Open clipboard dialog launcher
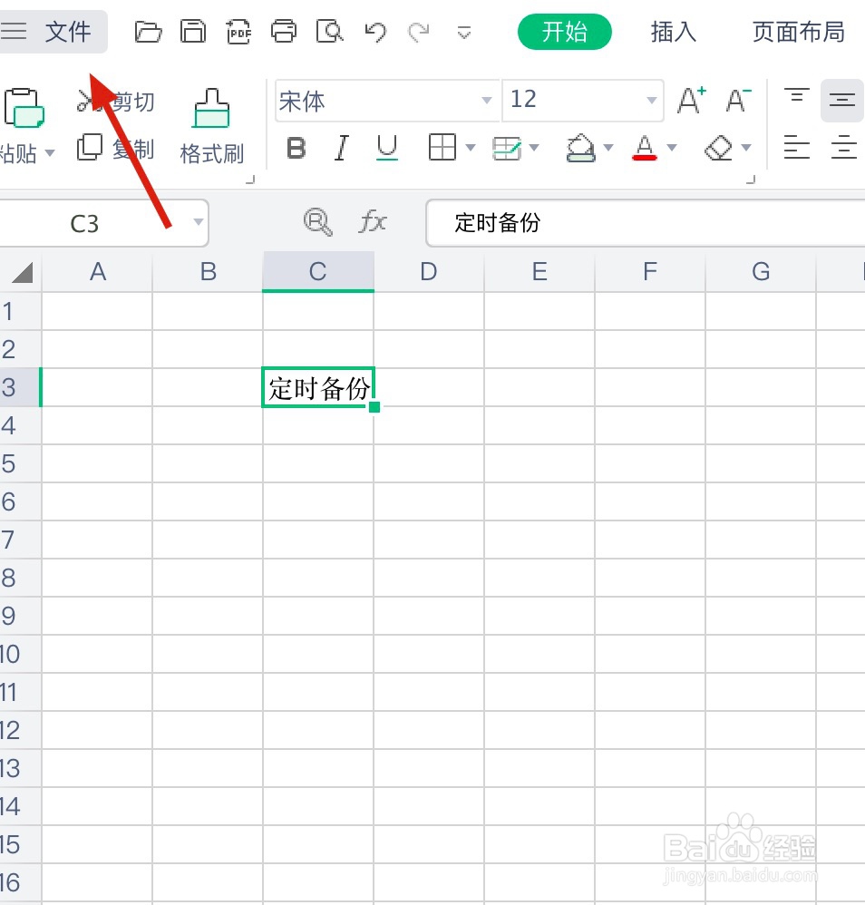865x905 pixels. pos(250,180)
